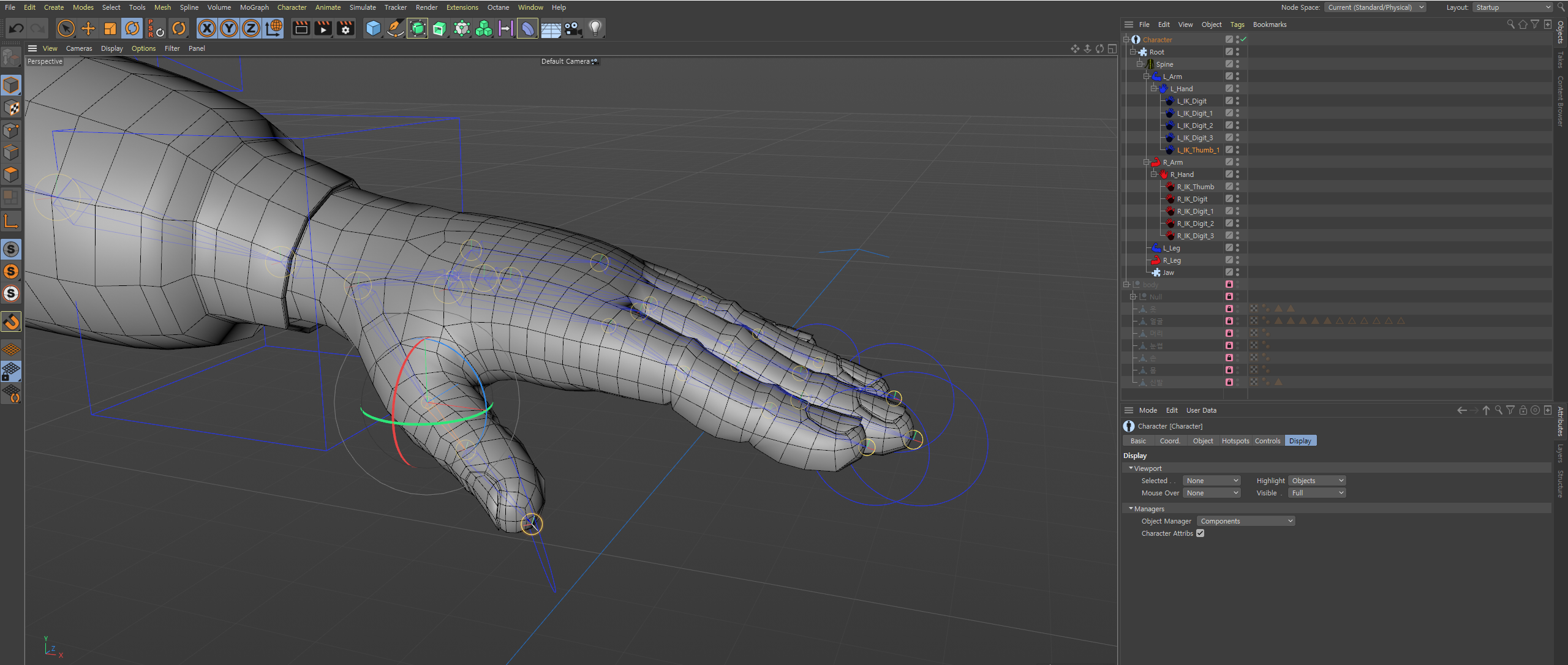
Task: Toggle the Y-axis lock
Action: tap(229, 28)
